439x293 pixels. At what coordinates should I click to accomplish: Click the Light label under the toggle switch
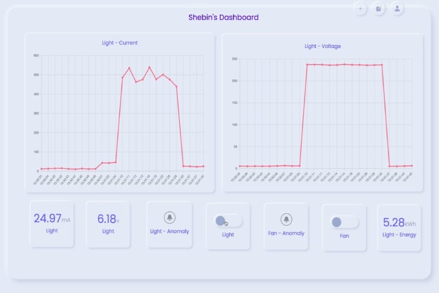coord(228,234)
